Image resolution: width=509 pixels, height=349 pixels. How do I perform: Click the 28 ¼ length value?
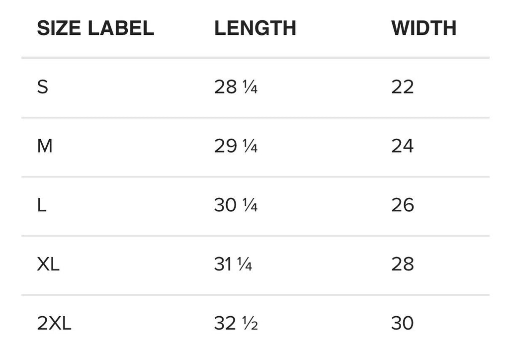coord(236,87)
